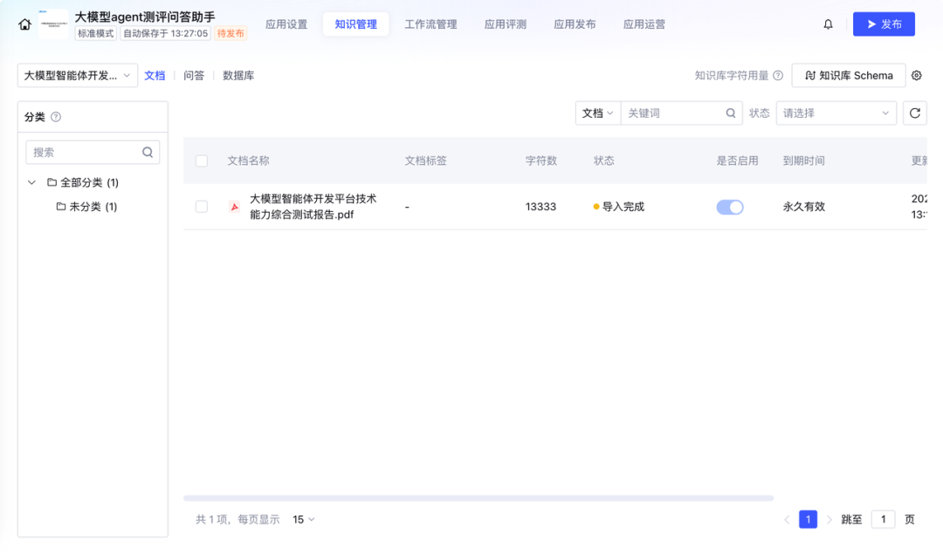Screen dimensions: 943x554
Task: Select the checkbox for the PDF report row
Action: point(201,207)
